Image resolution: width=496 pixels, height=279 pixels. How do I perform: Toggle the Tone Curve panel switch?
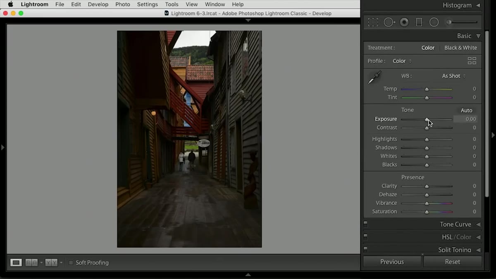pyautogui.click(x=365, y=224)
